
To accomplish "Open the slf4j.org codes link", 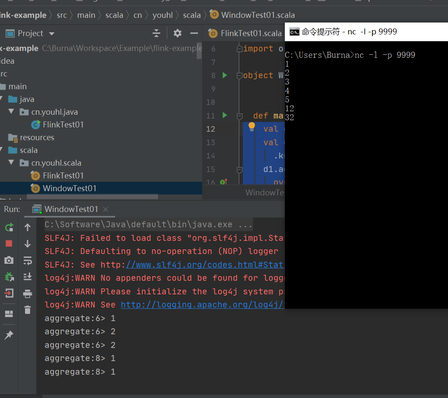I will [x=205, y=265].
